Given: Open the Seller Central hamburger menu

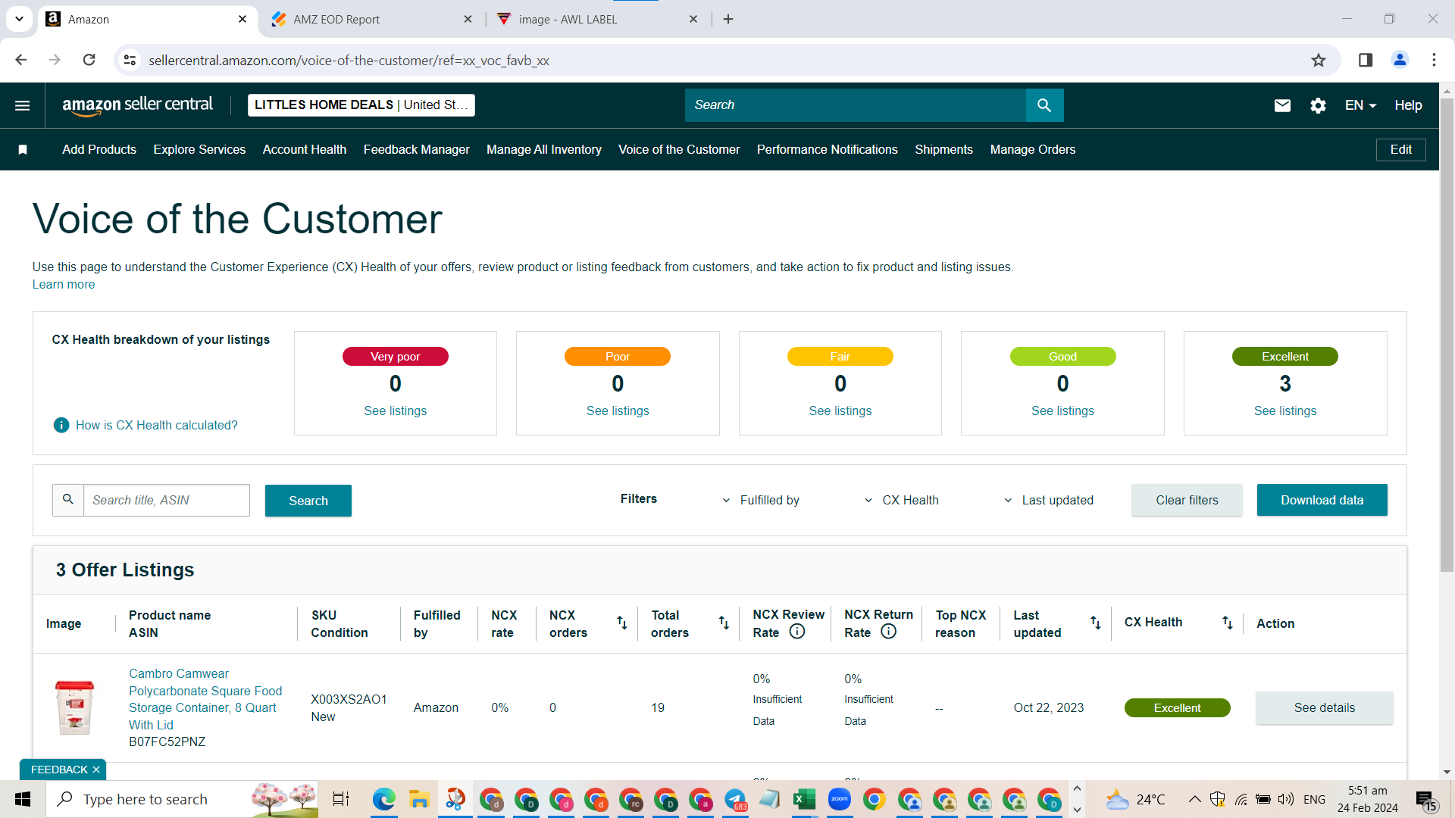Looking at the screenshot, I should pos(23,105).
